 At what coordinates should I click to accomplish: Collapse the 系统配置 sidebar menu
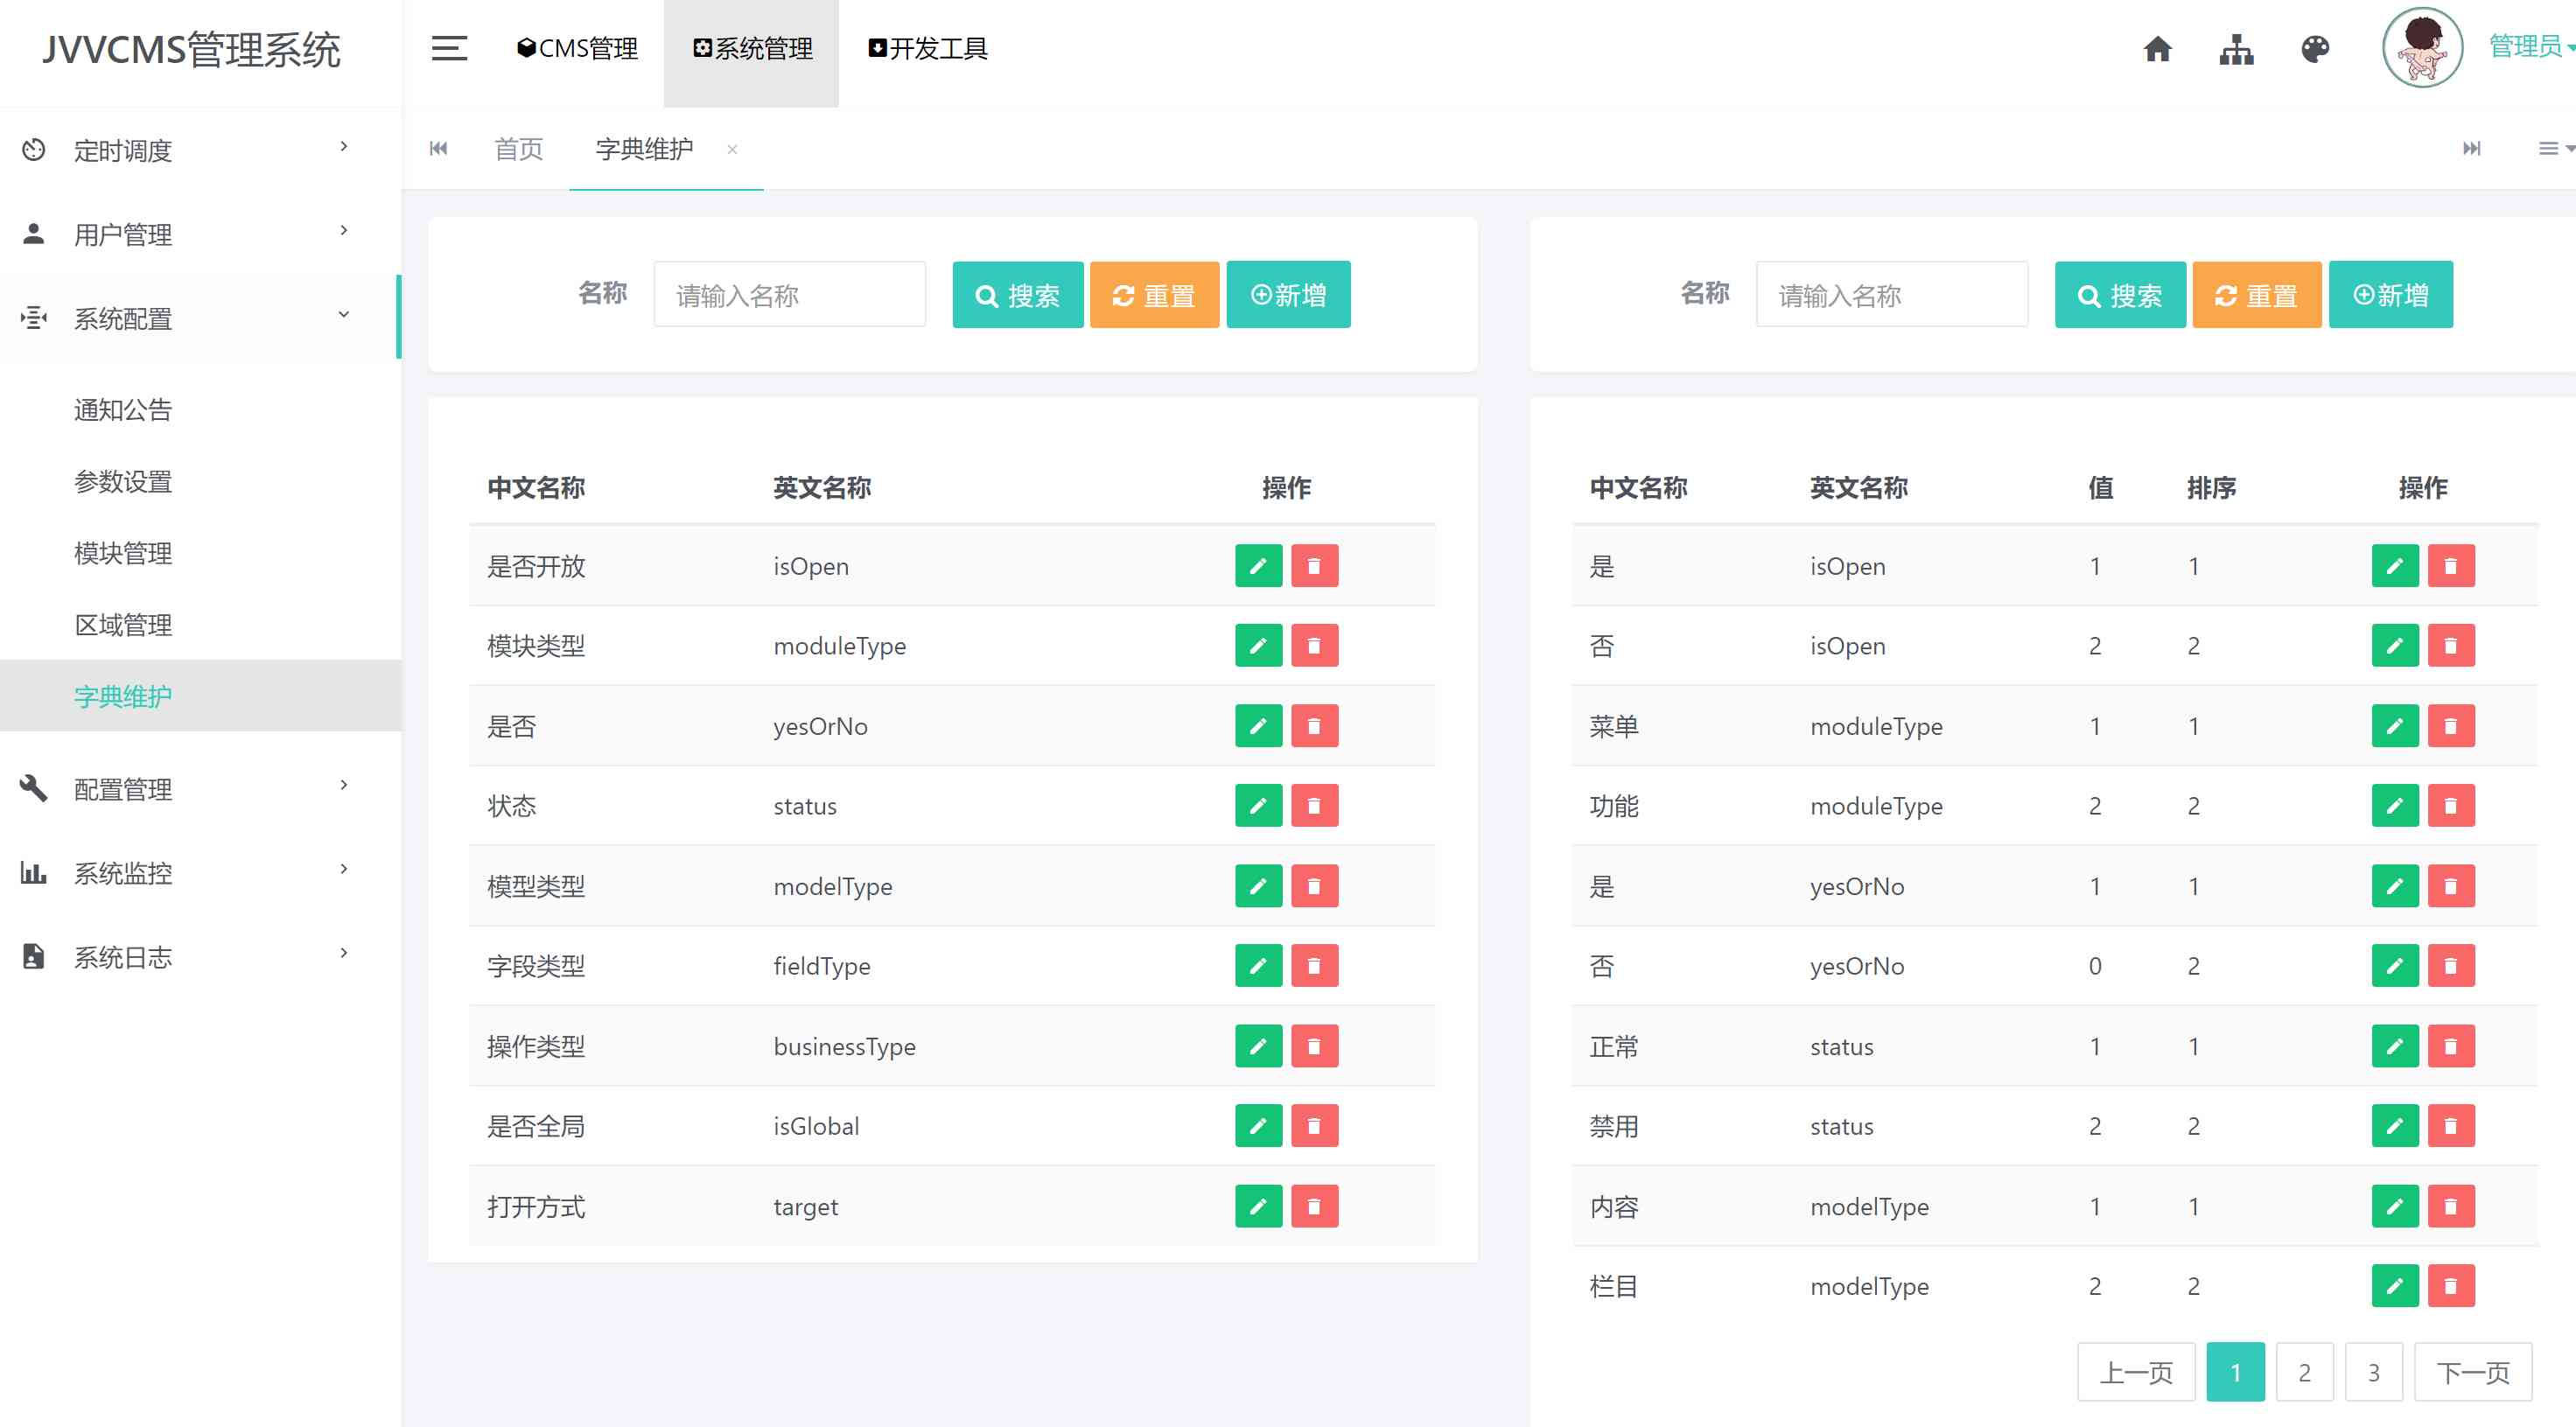coord(200,318)
